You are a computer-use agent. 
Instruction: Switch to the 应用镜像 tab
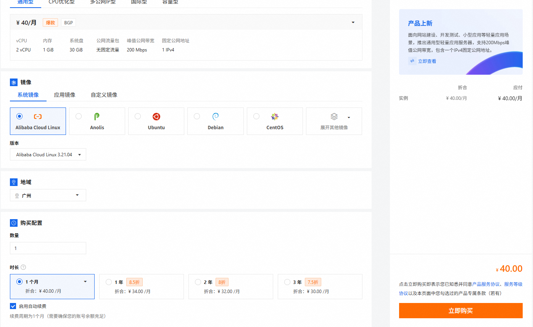pyautogui.click(x=64, y=95)
